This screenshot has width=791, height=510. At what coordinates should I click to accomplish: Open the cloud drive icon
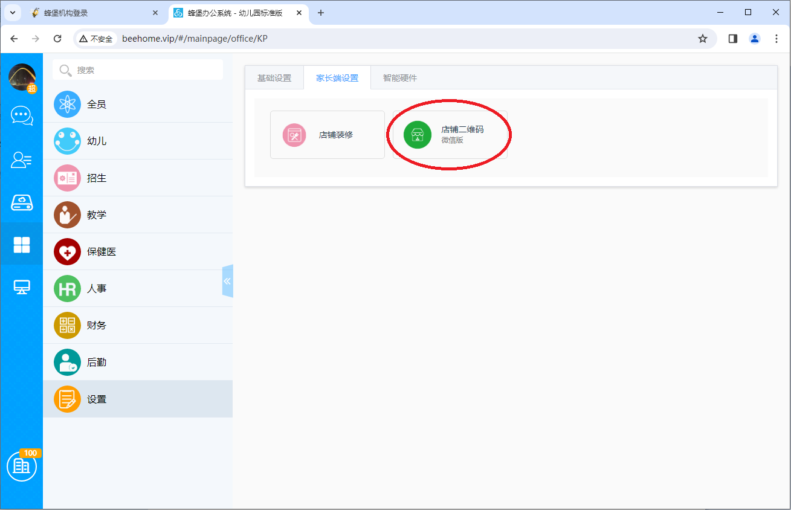(x=22, y=202)
